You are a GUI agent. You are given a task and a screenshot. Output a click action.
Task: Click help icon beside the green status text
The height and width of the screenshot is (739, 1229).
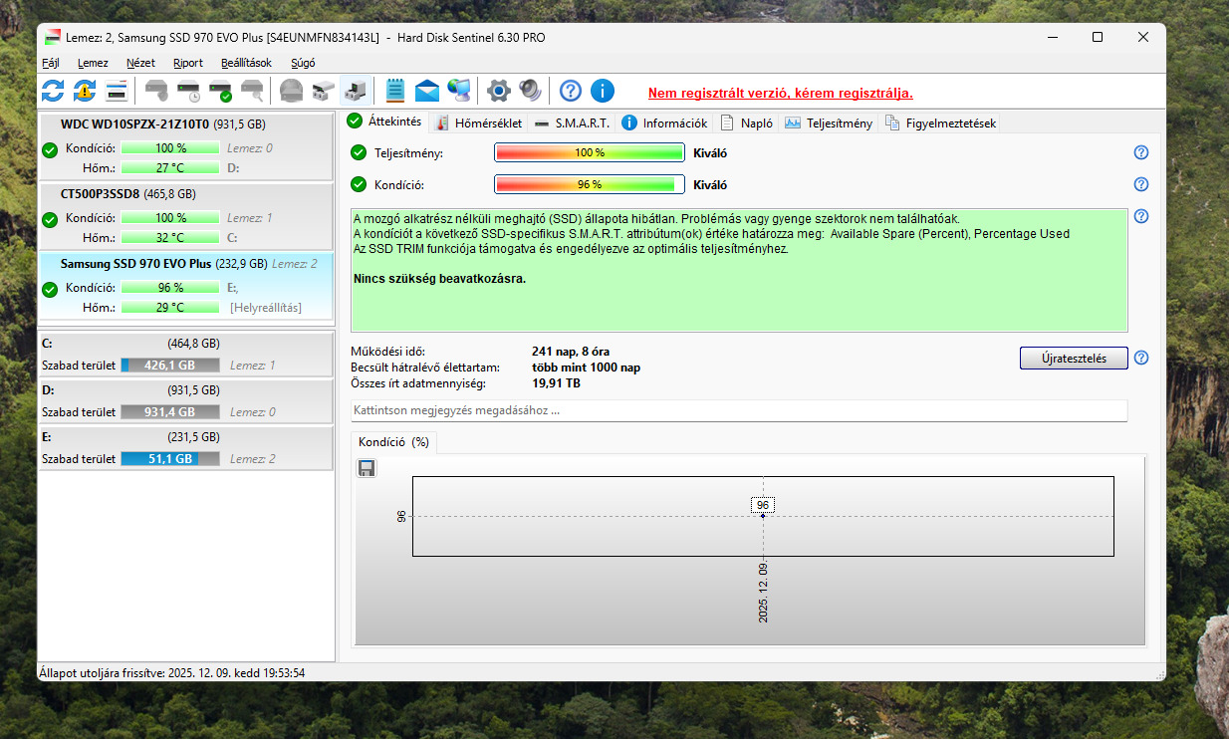pos(1141,216)
